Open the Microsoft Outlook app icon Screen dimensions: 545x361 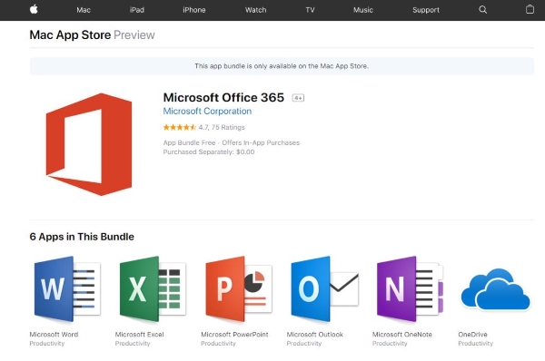[x=324, y=288]
